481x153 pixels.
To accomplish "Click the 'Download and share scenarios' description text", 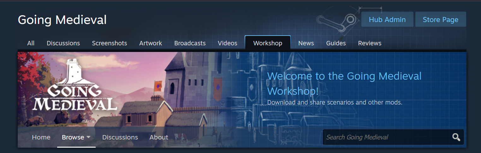I will pyautogui.click(x=335, y=102).
